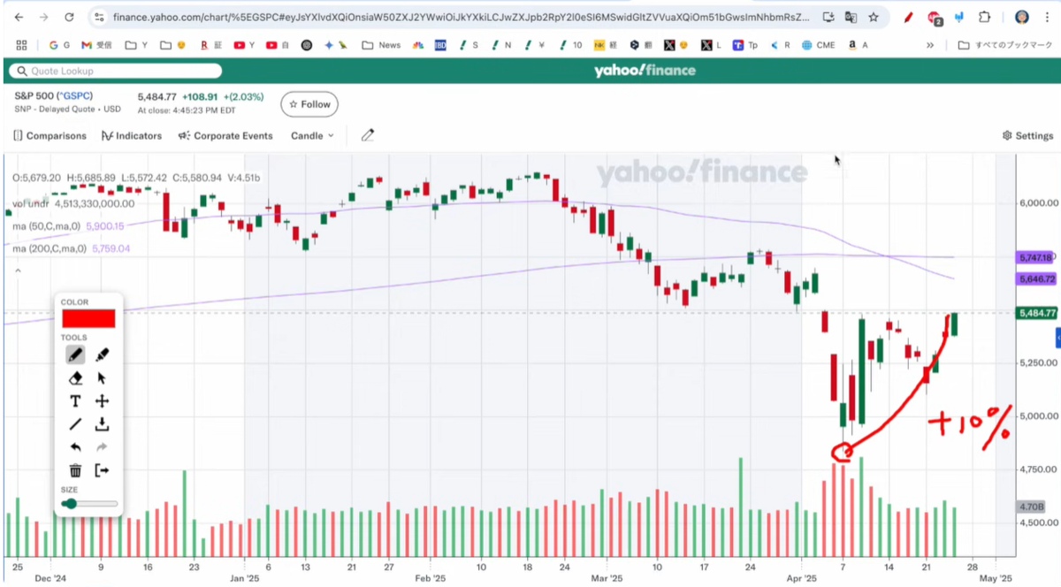This screenshot has height=587, width=1061.
Task: Open the IBD bookmark
Action: pyautogui.click(x=440, y=45)
